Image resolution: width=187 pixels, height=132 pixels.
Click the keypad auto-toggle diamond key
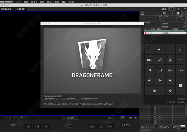[170, 90]
